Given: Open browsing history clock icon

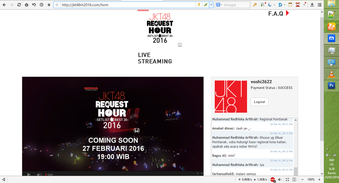Looking at the screenshot, I should tap(42, 5).
